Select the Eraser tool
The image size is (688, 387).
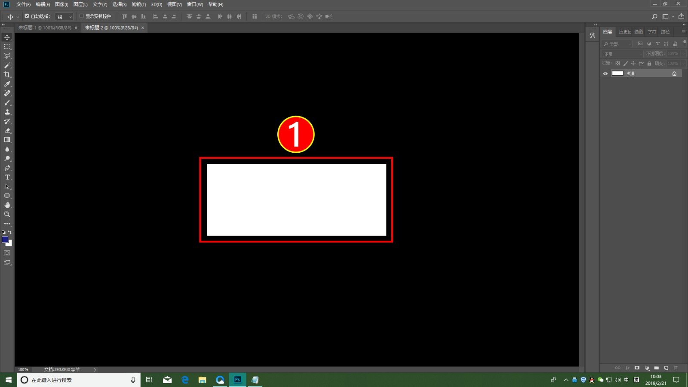coord(7,130)
